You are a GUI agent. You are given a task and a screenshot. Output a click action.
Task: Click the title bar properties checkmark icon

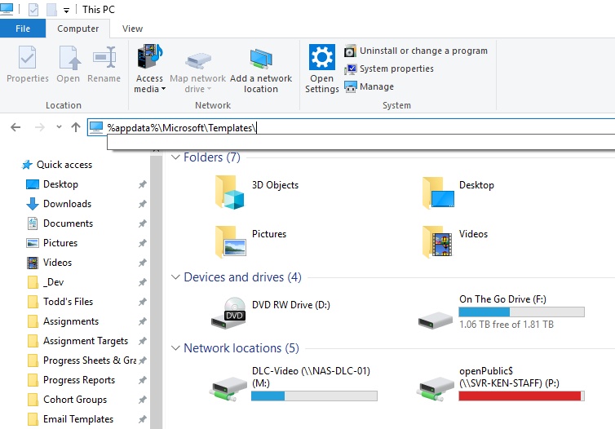tap(33, 10)
